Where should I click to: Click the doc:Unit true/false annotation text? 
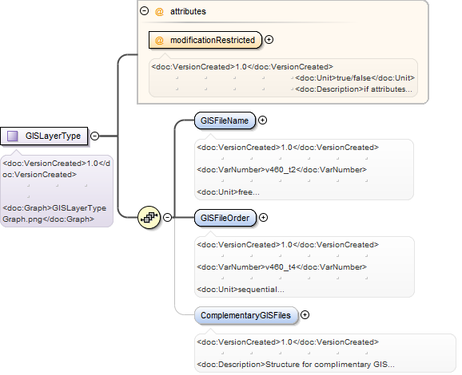355,78
